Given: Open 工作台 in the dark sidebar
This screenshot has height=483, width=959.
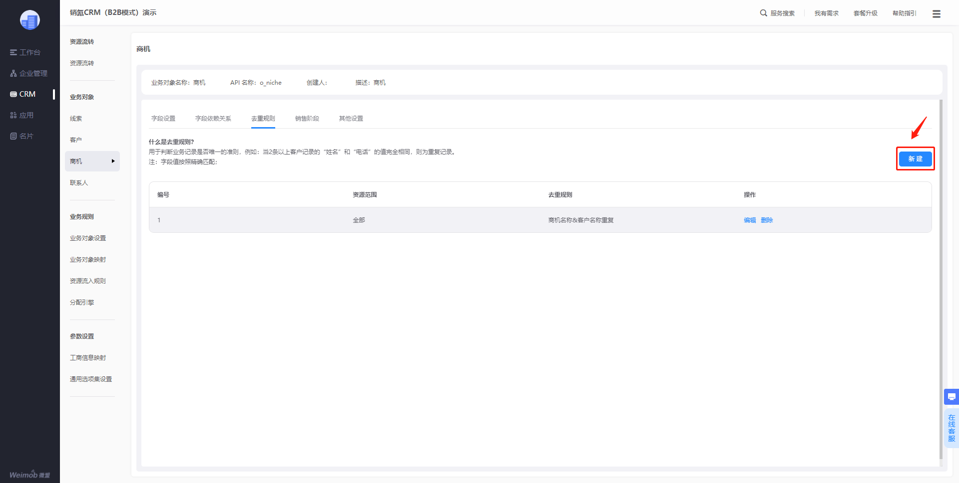Looking at the screenshot, I should (x=25, y=52).
